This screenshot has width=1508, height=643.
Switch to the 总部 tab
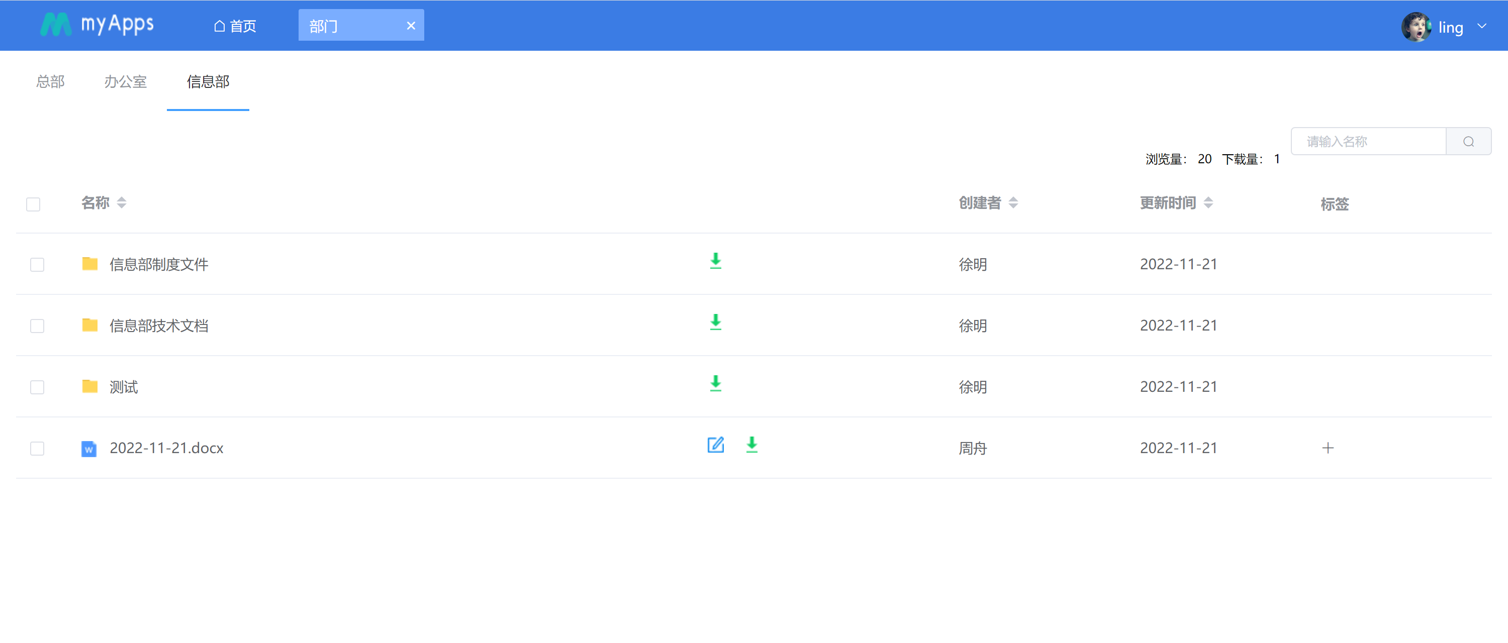tap(50, 81)
